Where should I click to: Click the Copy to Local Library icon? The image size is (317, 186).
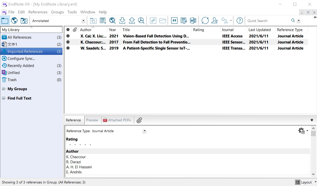(93, 21)
